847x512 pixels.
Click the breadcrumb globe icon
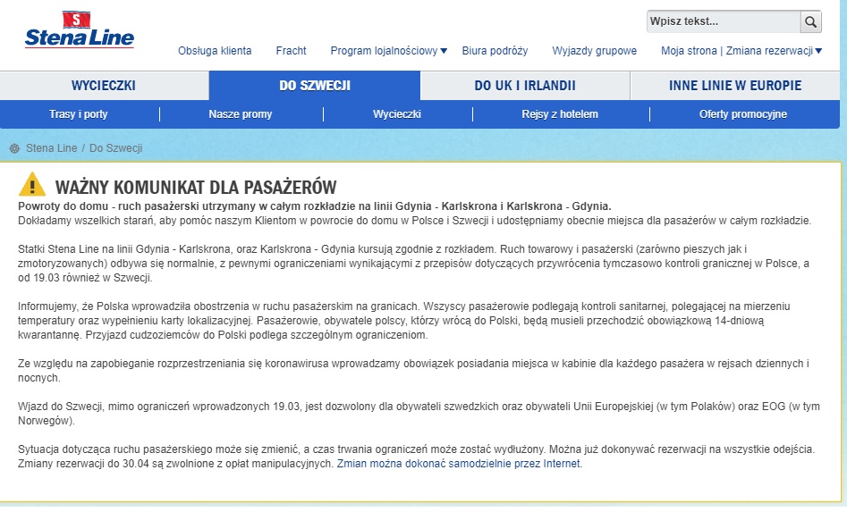[14, 148]
